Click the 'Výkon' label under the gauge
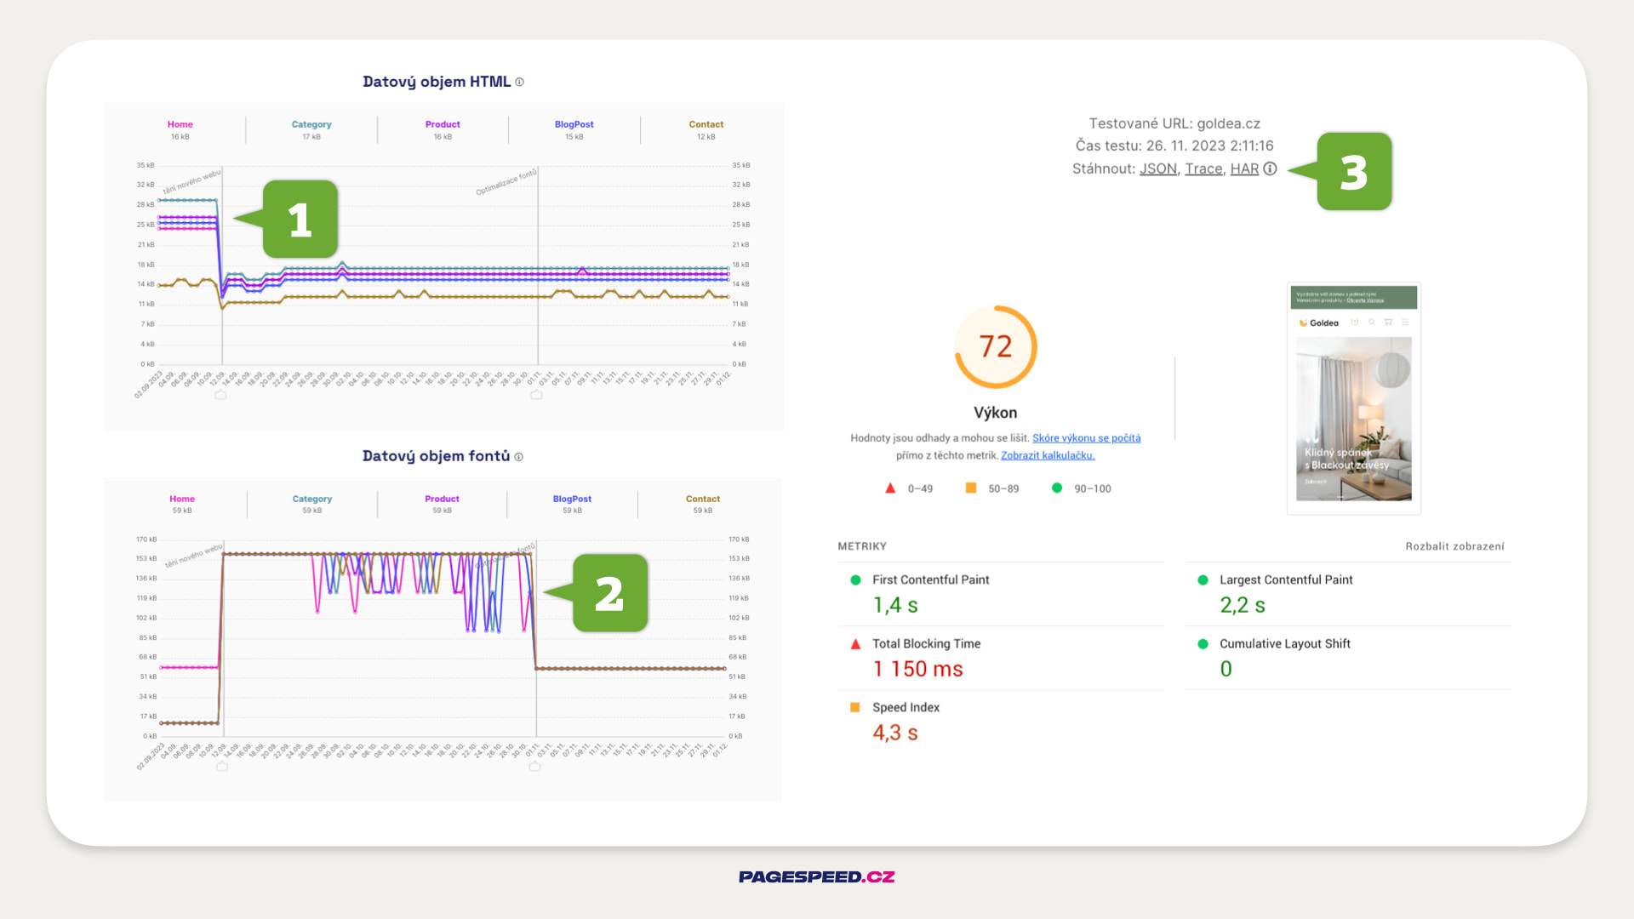Viewport: 1634px width, 919px height. tap(995, 413)
